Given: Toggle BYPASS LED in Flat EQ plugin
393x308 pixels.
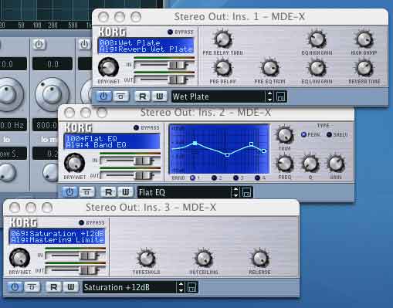Looking at the screenshot, I should click(136, 127).
